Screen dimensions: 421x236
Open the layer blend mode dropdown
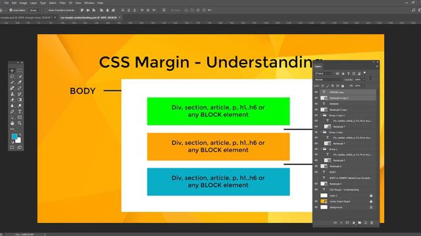pyautogui.click(x=328, y=80)
